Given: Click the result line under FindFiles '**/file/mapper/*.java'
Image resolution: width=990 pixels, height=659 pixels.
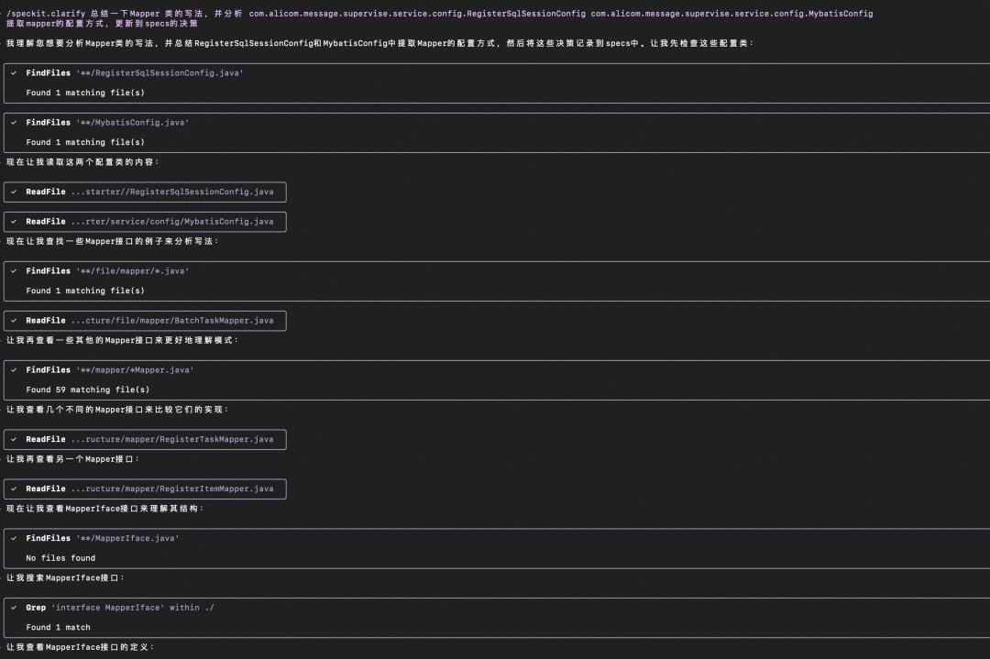Looking at the screenshot, I should [85, 291].
